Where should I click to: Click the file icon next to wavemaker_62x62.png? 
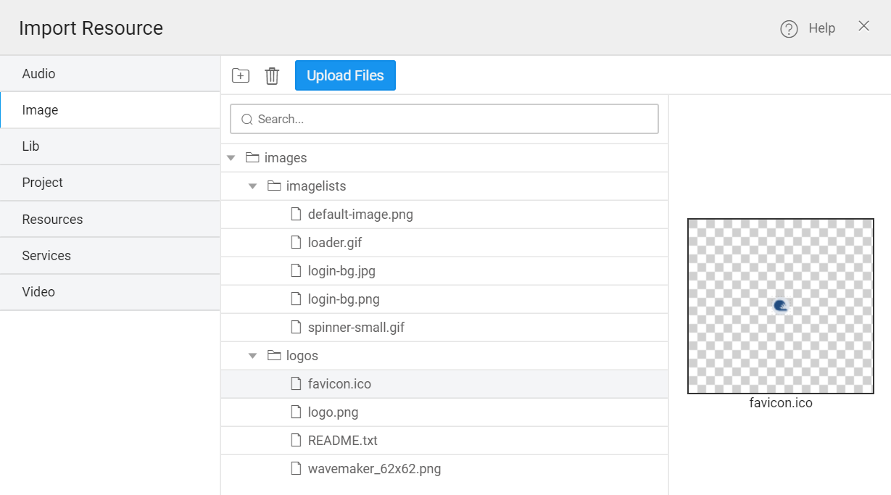click(296, 468)
